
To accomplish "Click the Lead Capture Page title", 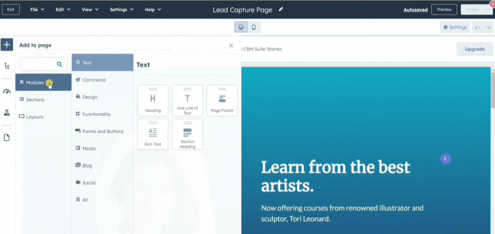I will [243, 10].
